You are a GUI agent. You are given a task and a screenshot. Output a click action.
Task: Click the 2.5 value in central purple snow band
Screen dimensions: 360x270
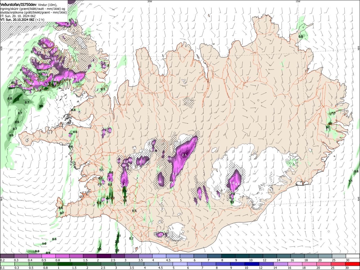184,155
